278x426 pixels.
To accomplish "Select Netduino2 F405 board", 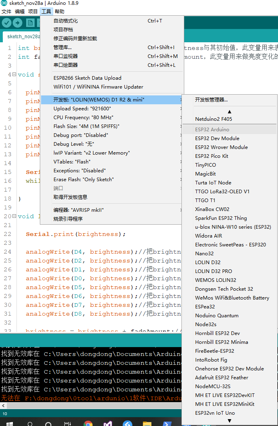I will pyautogui.click(x=230, y=119).
